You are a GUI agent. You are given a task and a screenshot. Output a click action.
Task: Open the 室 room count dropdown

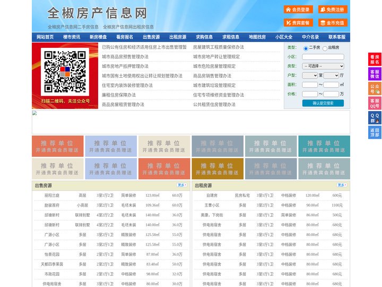click(310, 75)
